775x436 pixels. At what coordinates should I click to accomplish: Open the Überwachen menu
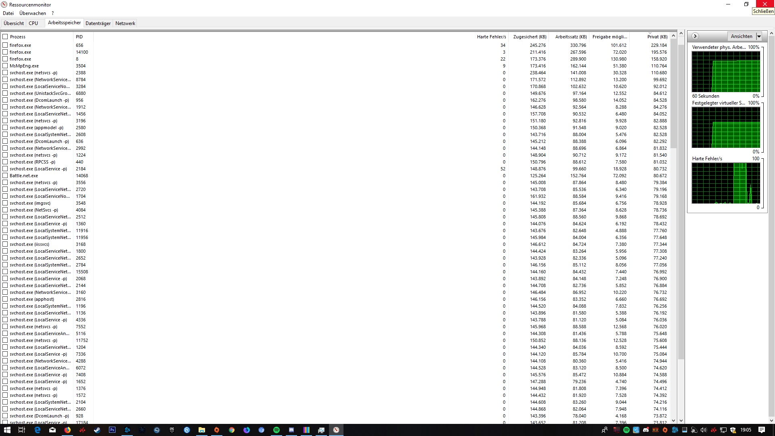coord(33,13)
